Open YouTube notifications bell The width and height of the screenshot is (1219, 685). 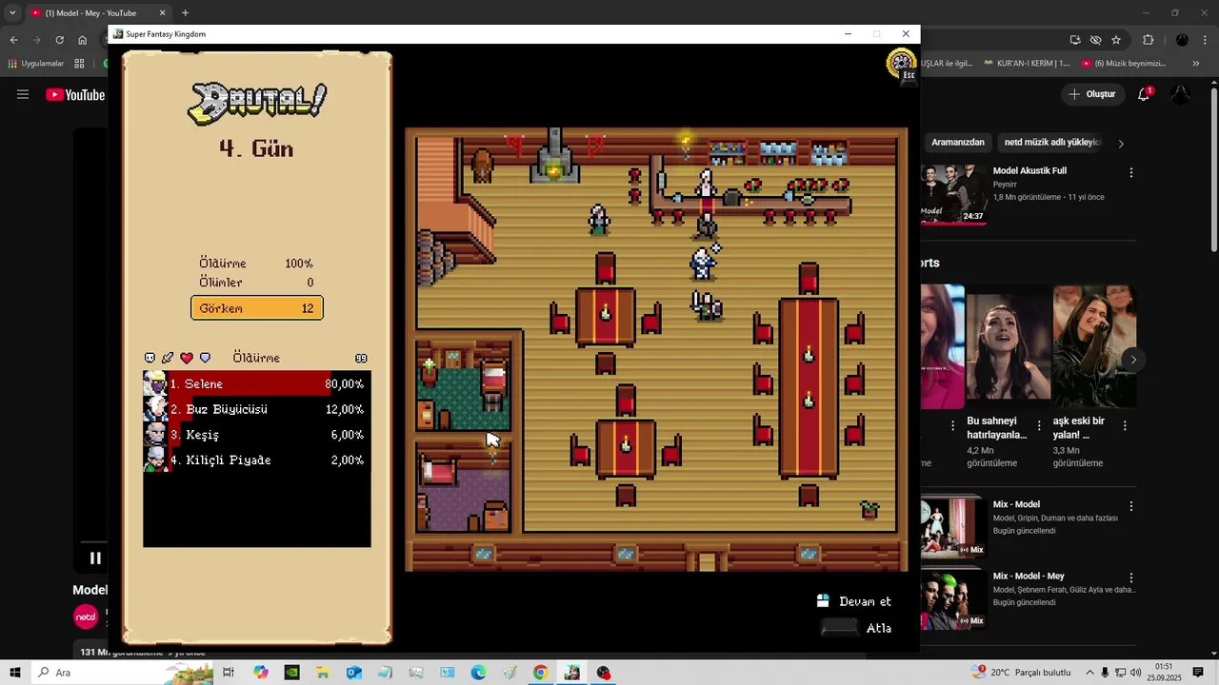click(1145, 94)
